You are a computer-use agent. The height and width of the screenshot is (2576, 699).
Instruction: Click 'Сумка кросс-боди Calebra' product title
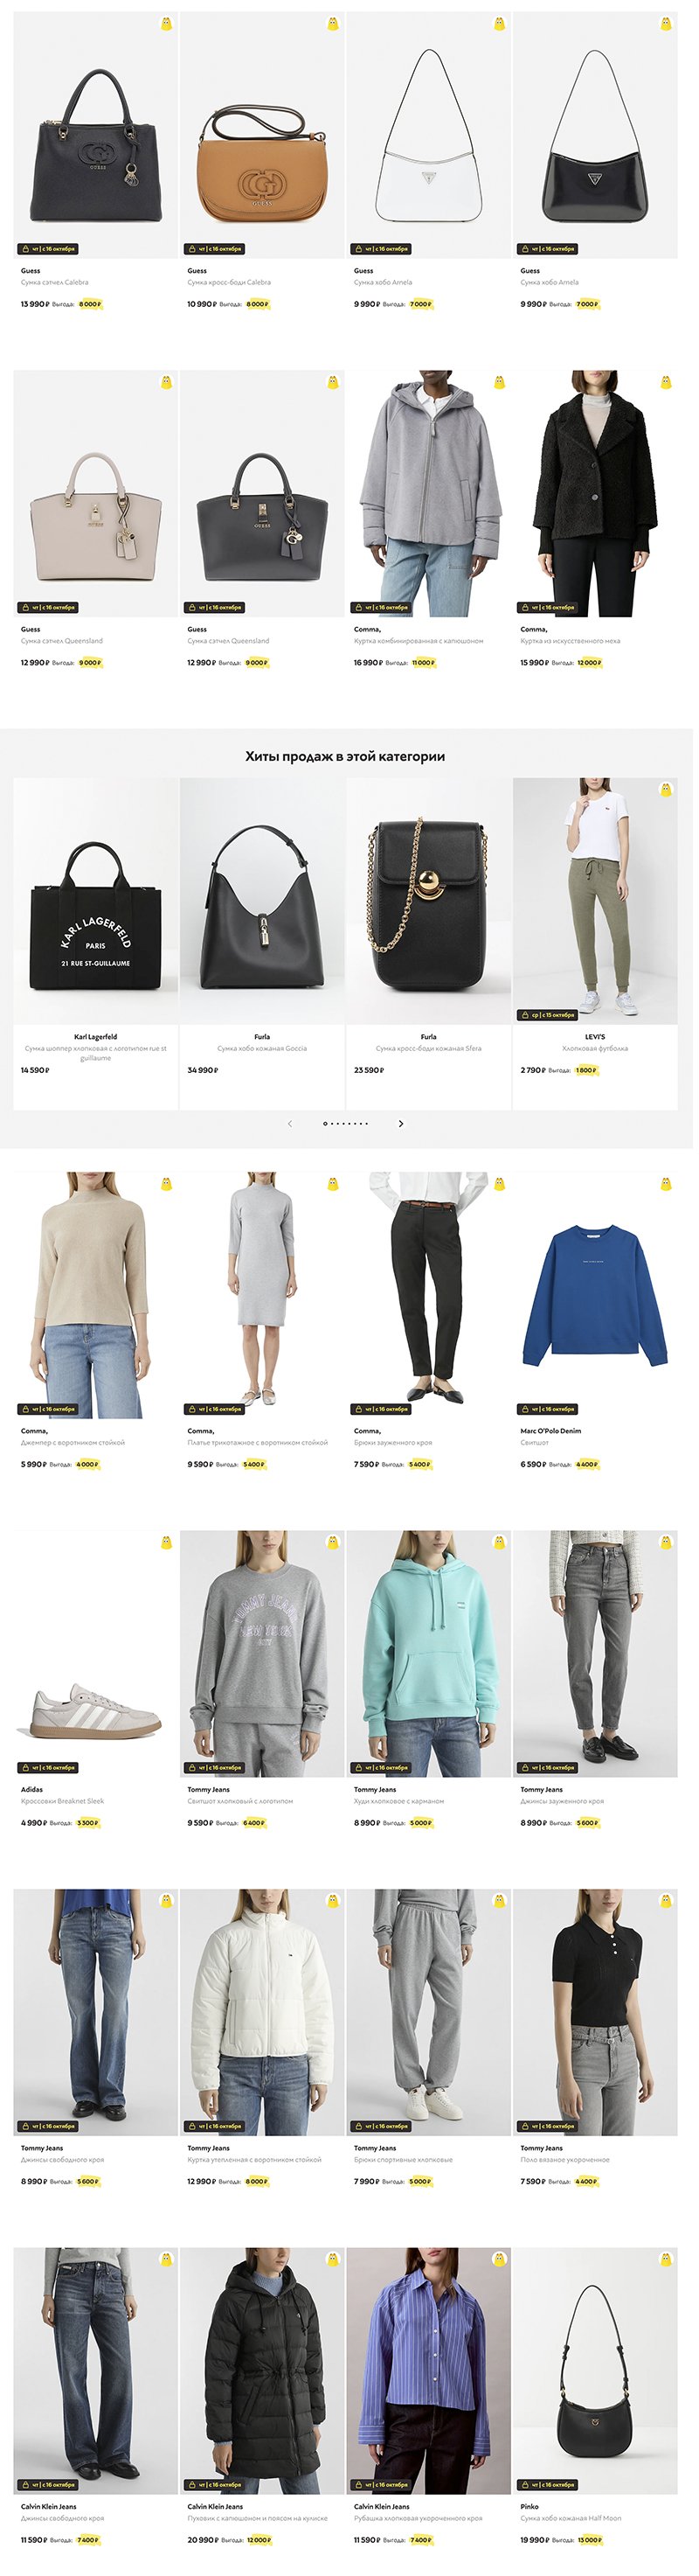pos(229,282)
